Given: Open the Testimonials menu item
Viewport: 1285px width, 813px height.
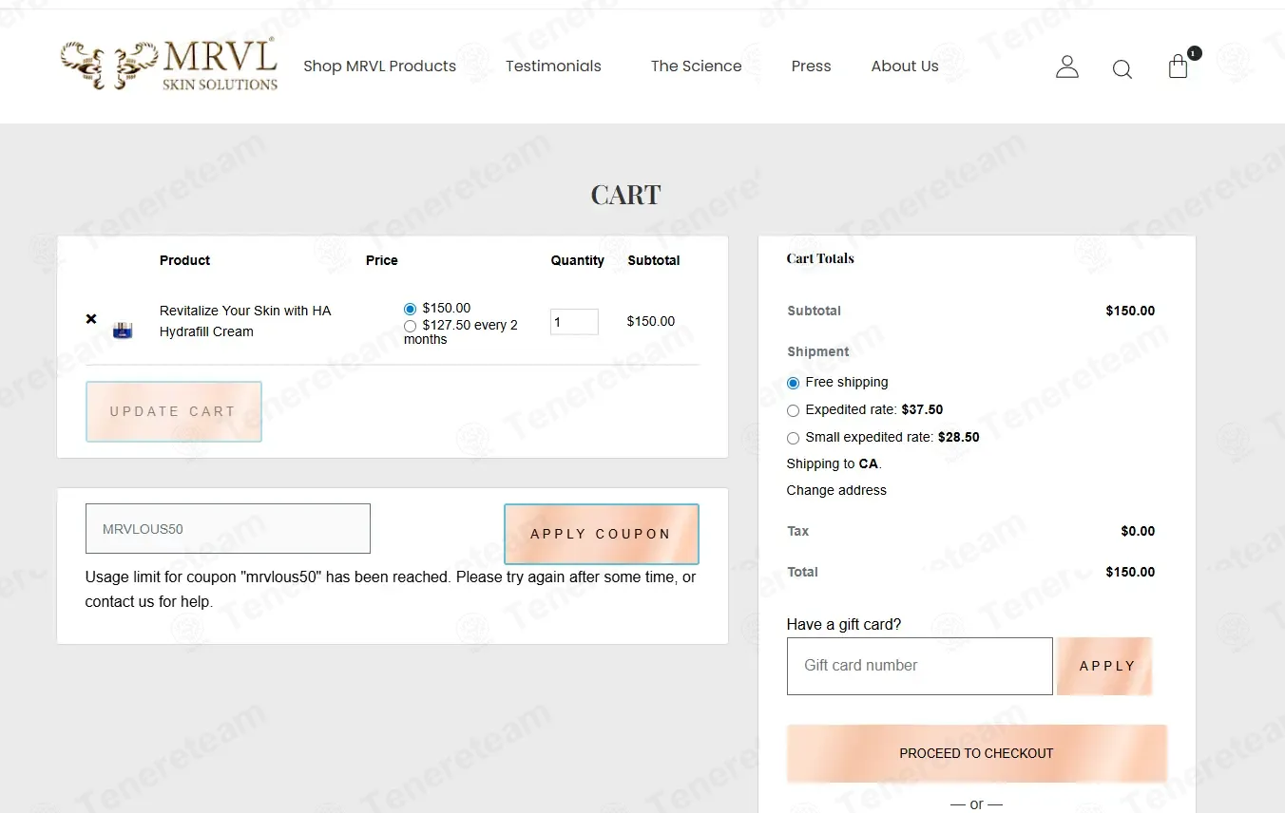Looking at the screenshot, I should pyautogui.click(x=553, y=66).
